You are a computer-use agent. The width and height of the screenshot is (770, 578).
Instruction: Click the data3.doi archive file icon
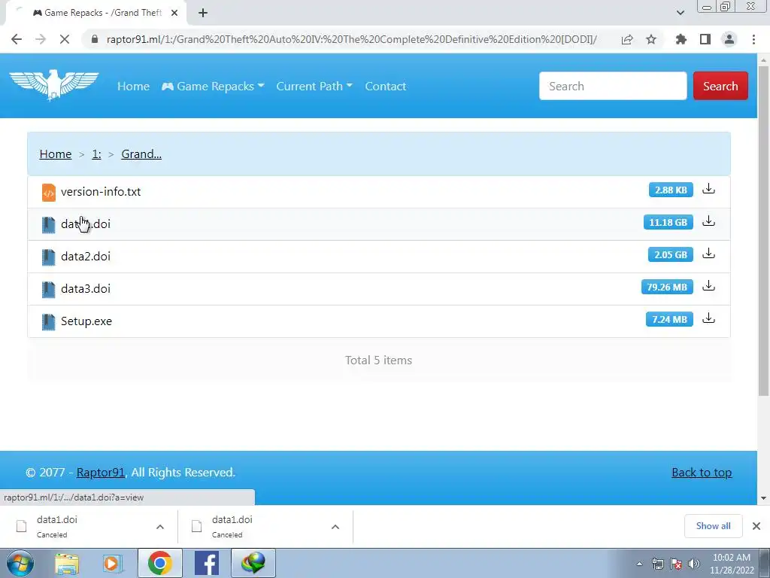click(49, 290)
